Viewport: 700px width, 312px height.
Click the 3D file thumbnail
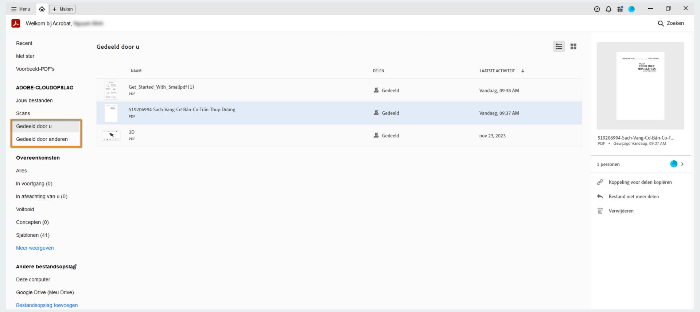click(x=111, y=136)
